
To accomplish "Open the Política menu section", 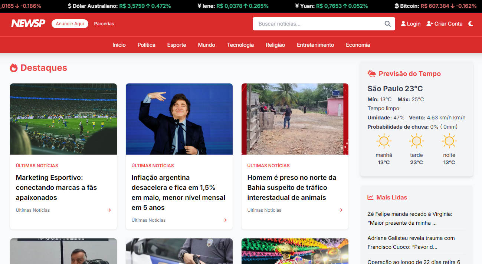I will [146, 45].
